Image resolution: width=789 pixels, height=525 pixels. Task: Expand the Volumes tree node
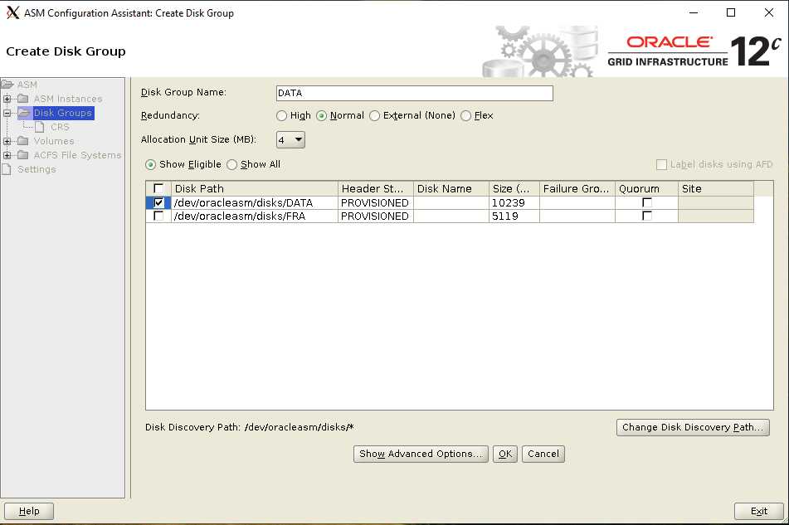(x=7, y=141)
